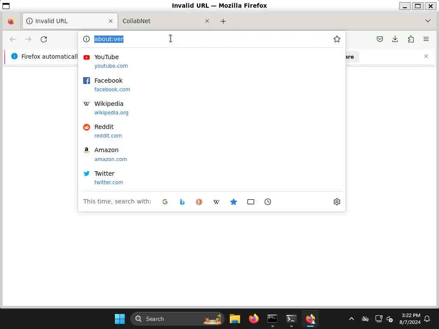The height and width of the screenshot is (329, 439).
Task: Click the Firefox View icon in tab bar
Action: [x=11, y=21]
